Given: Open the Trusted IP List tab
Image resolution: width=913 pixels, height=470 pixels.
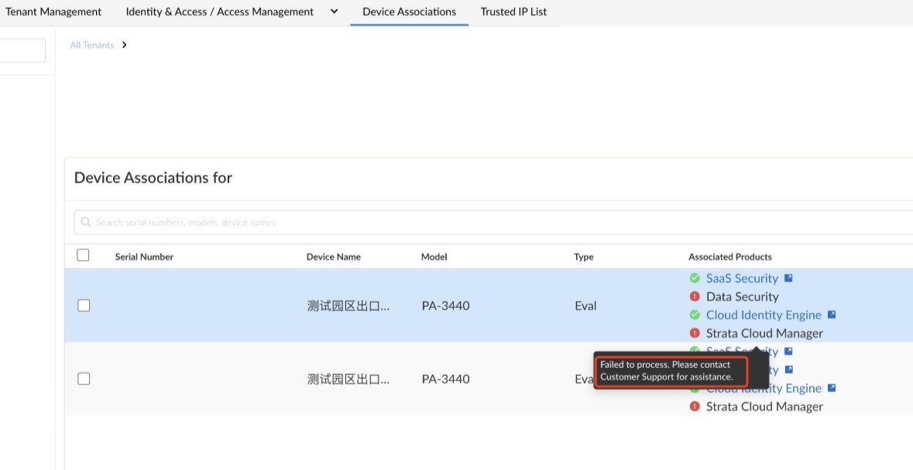Looking at the screenshot, I should point(513,12).
